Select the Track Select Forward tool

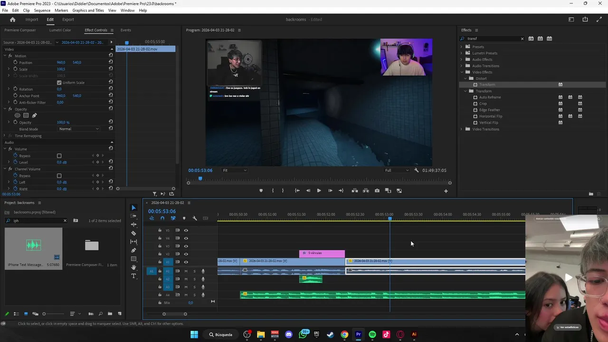[133, 216]
